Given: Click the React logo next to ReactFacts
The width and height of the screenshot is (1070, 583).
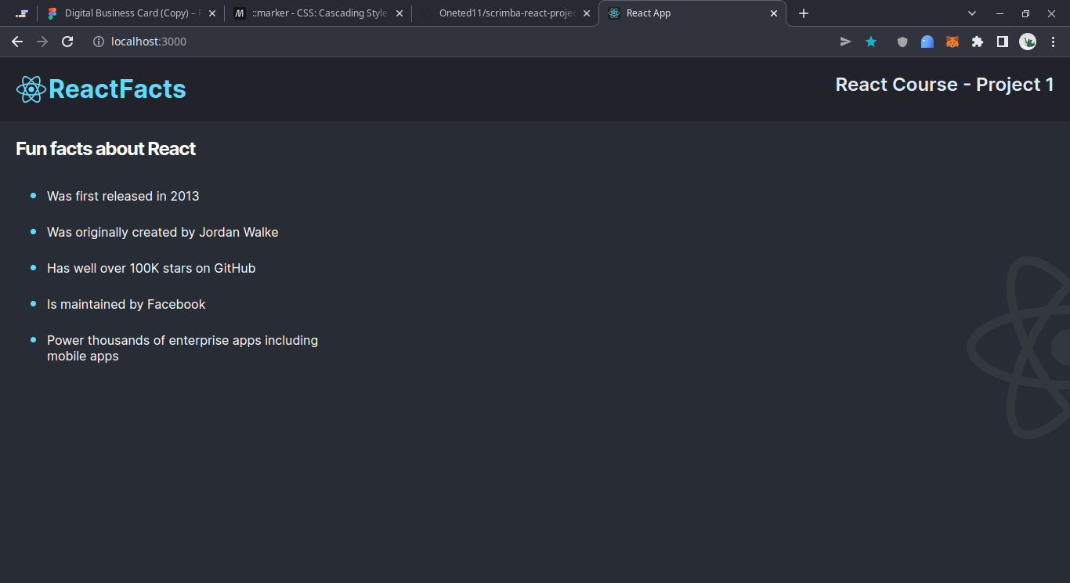Looking at the screenshot, I should pos(31,89).
